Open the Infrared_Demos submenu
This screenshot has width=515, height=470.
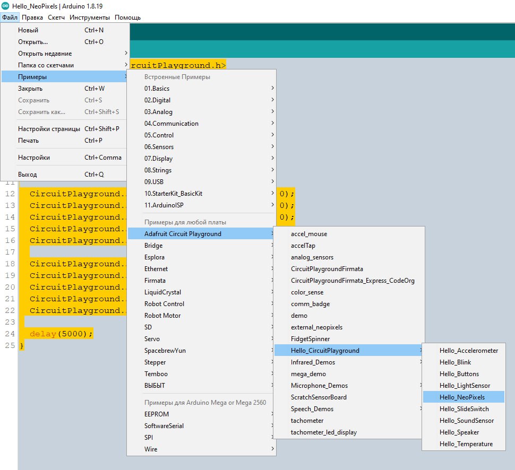coord(349,362)
